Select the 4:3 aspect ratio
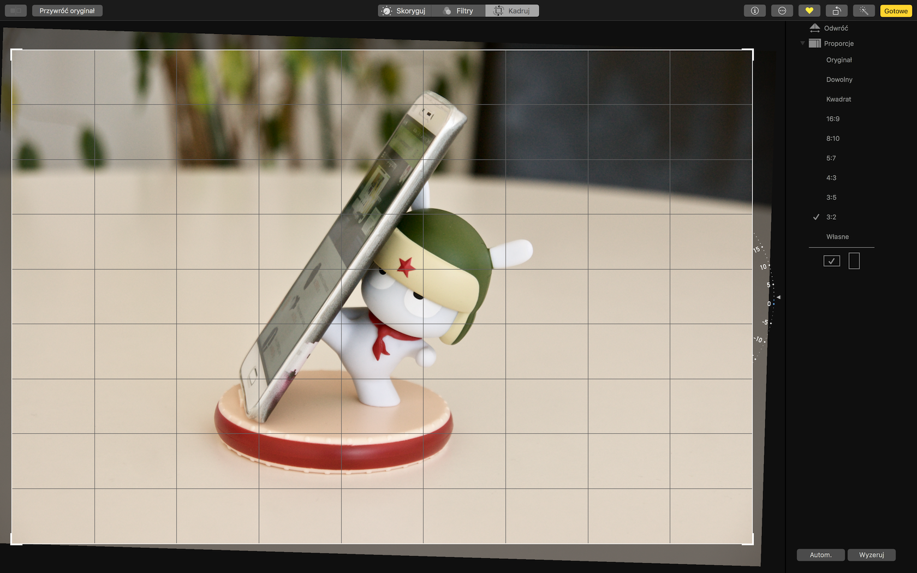The image size is (917, 573). pos(831,178)
